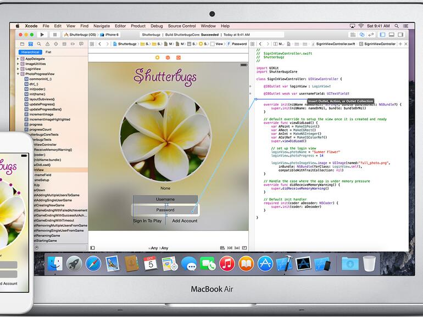Viewport: 423px width, 317px height.
Task: Select the Flat symbol view tab
Action: click(x=48, y=52)
